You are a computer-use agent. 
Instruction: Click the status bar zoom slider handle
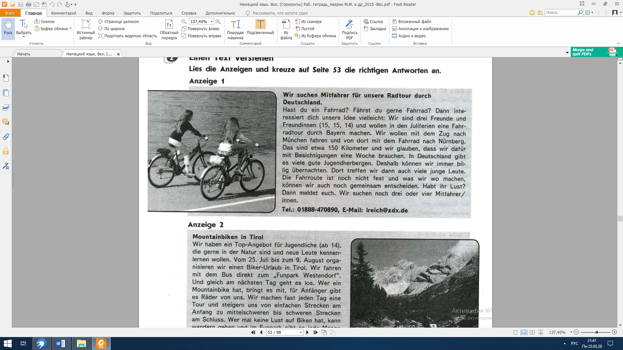click(x=596, y=332)
